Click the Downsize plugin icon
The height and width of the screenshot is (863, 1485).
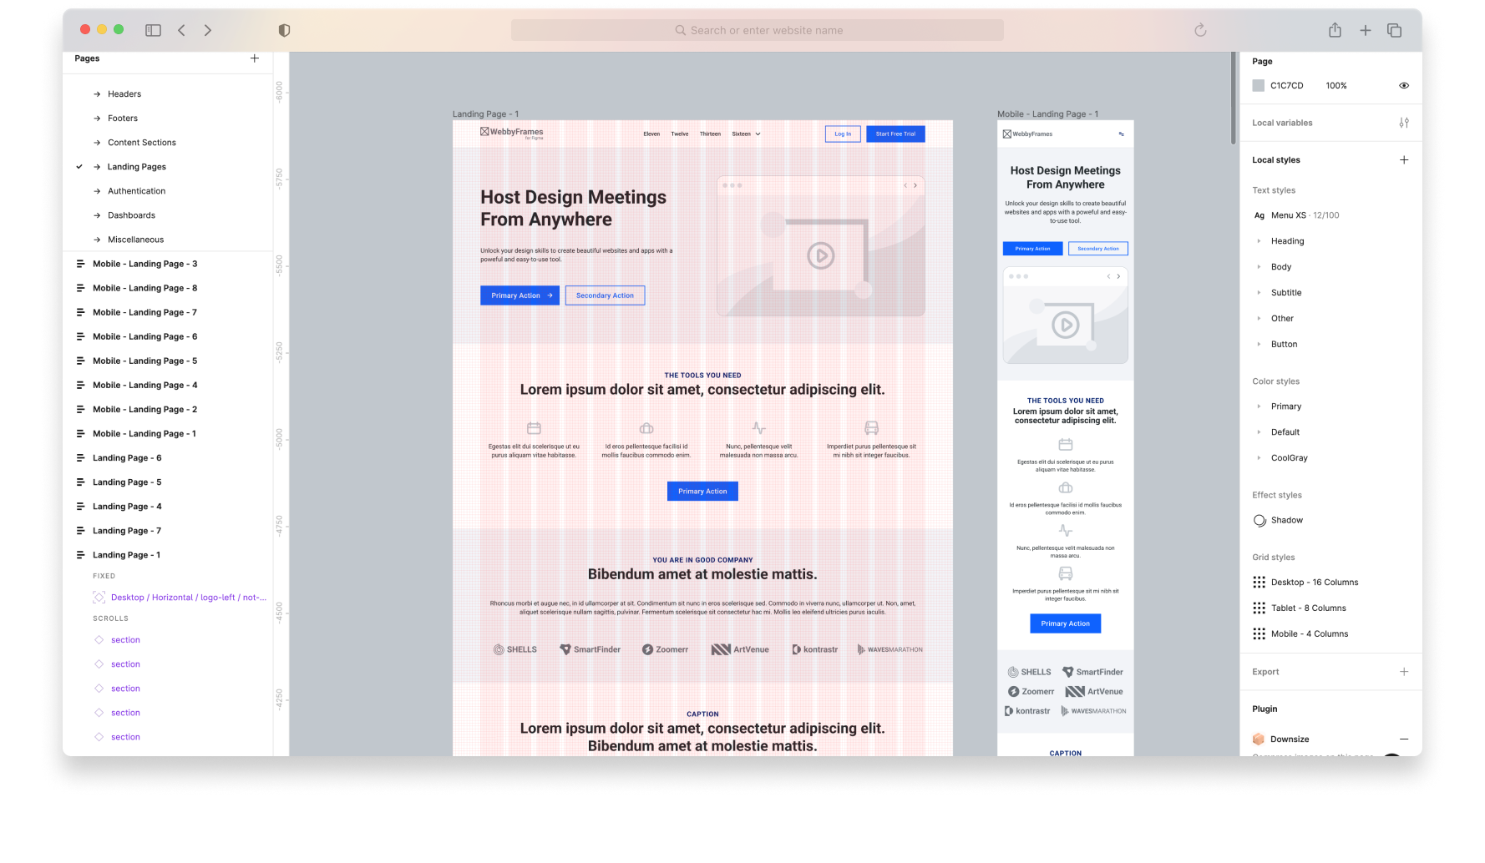(1259, 739)
